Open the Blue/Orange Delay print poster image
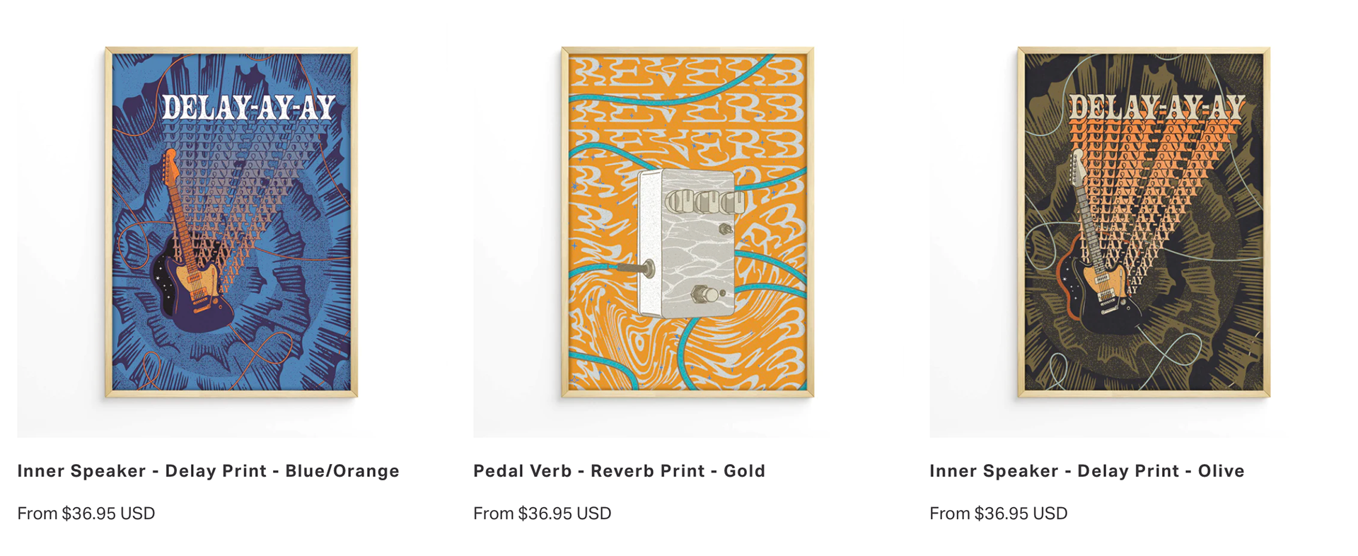 pyautogui.click(x=231, y=222)
